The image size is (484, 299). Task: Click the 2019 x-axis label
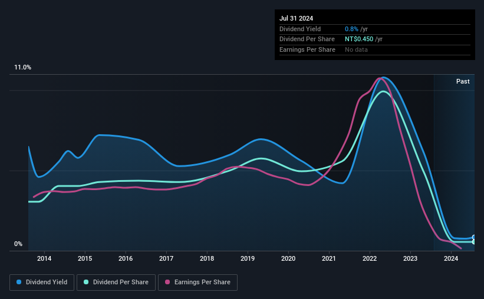pyautogui.click(x=248, y=258)
